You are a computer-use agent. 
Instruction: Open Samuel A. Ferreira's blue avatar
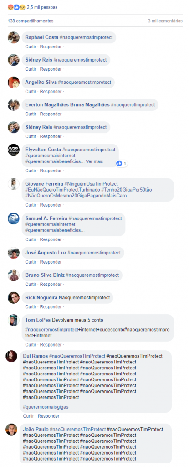point(14,218)
